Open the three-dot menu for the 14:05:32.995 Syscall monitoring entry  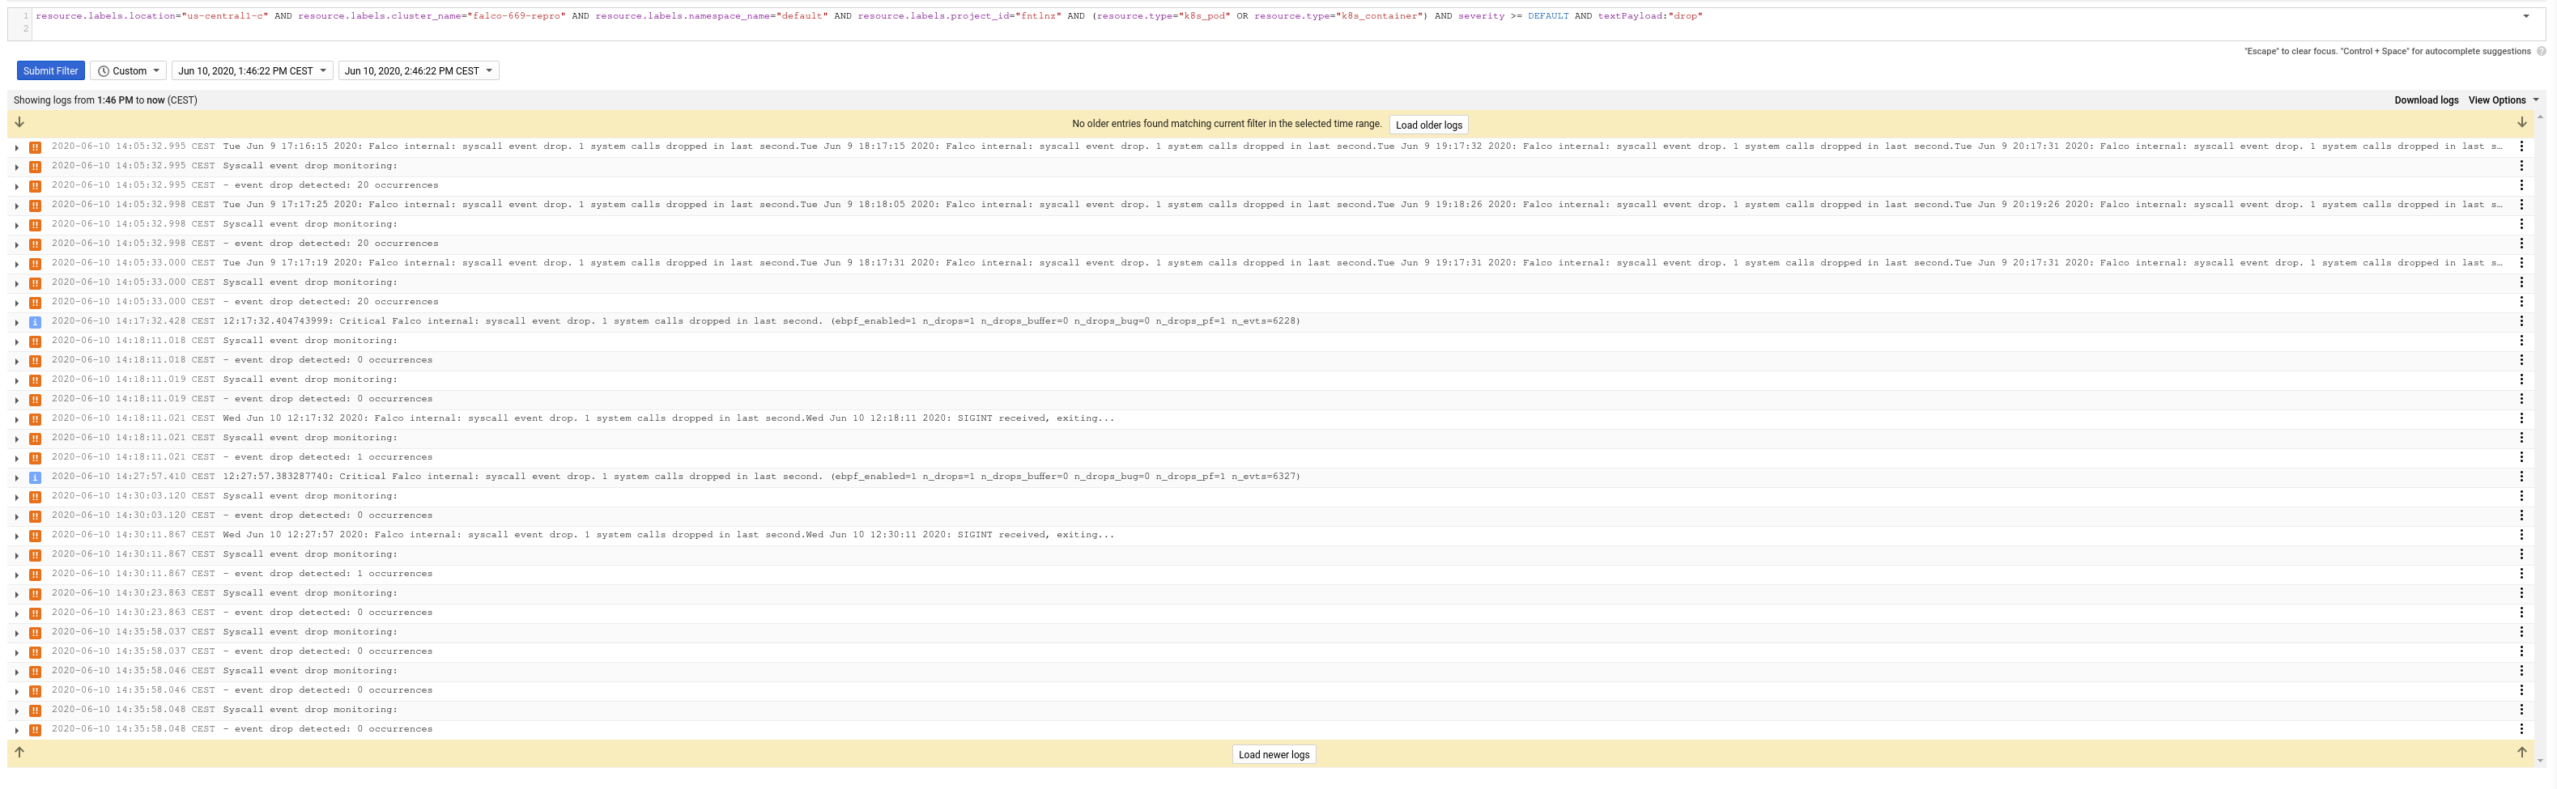click(x=2521, y=166)
